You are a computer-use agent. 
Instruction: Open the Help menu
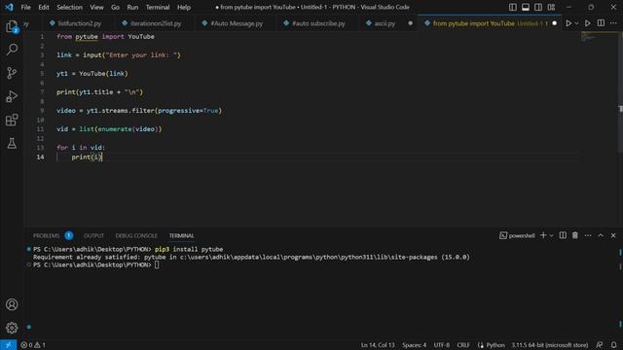pyautogui.click(x=184, y=7)
